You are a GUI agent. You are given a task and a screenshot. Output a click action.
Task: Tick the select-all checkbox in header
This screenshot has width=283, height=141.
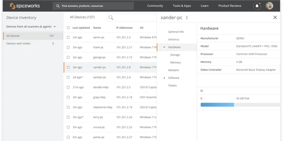click(x=68, y=28)
